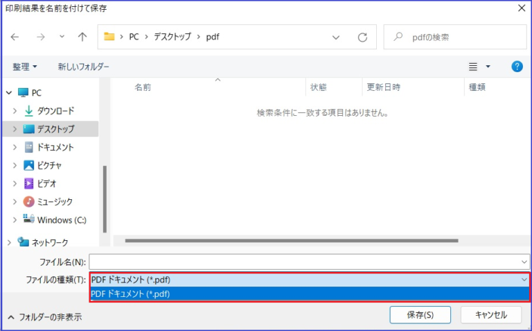This screenshot has width=532, height=331.
Task: Go back with the left arrow
Action: pyautogui.click(x=15, y=37)
